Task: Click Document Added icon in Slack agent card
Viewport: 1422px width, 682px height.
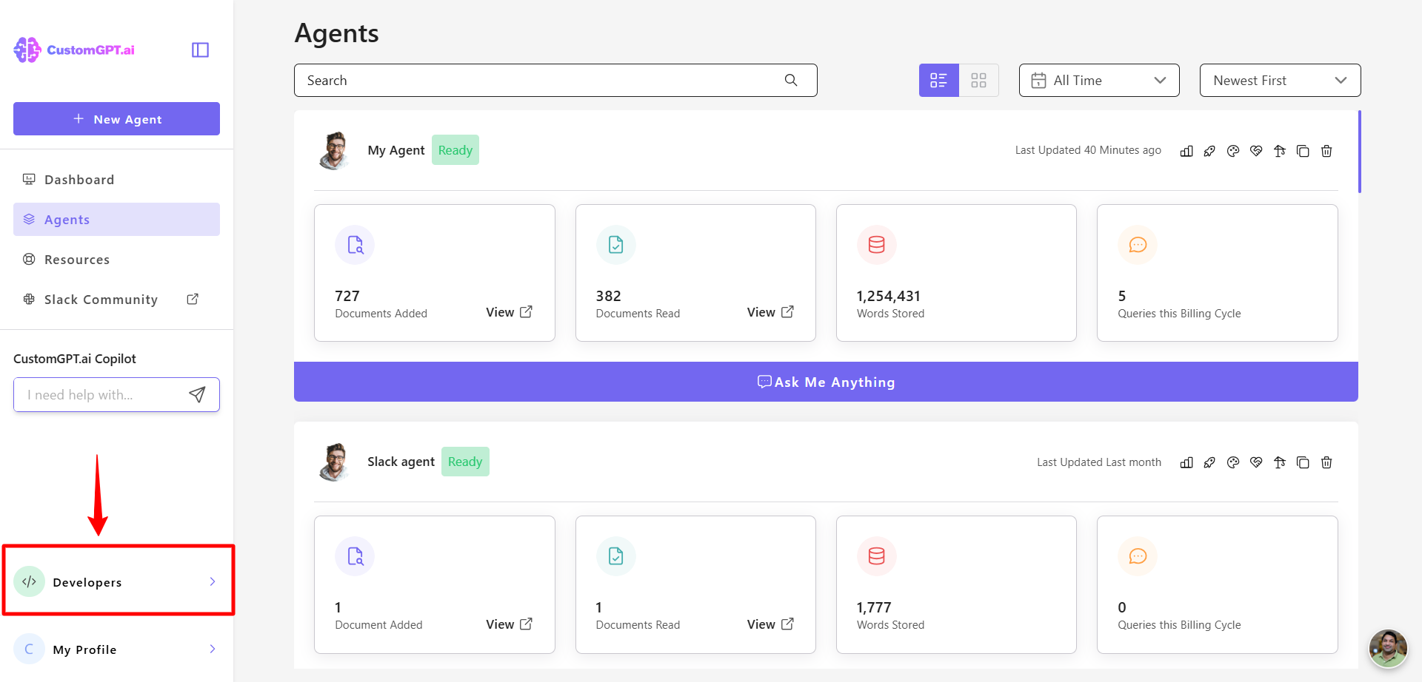Action: [x=355, y=556]
